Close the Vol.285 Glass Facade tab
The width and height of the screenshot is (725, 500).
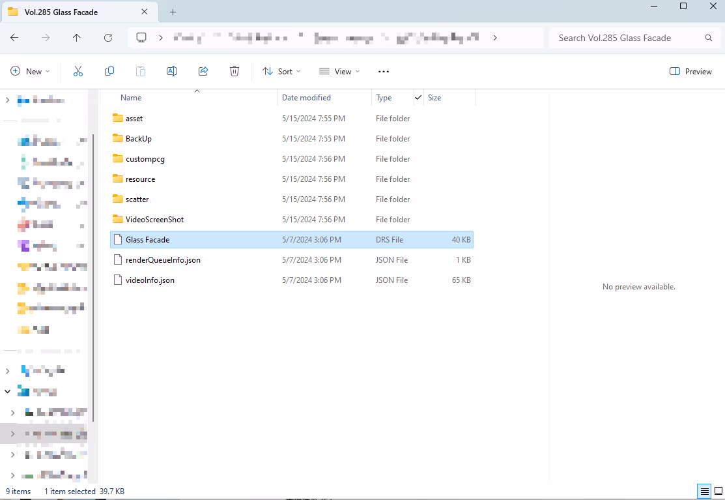tap(144, 12)
